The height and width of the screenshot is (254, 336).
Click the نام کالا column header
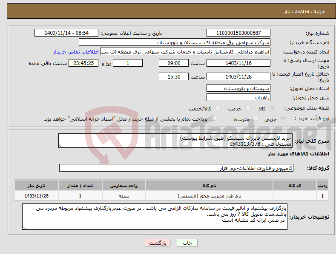tap(209, 186)
